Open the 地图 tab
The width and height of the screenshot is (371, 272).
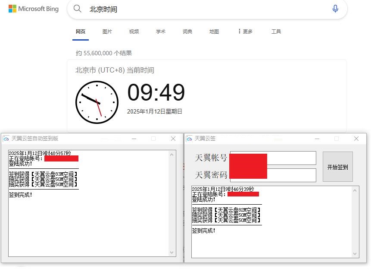[x=214, y=31]
